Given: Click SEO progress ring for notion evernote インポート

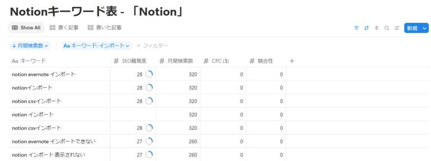Looking at the screenshot, I should (149, 74).
